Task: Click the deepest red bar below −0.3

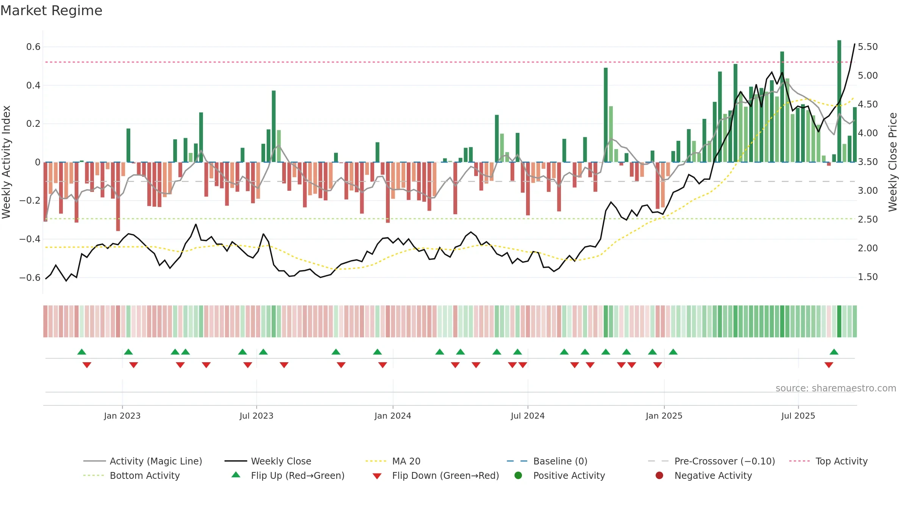Action: 118,196
